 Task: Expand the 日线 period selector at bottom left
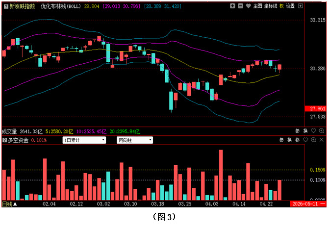point(9,203)
